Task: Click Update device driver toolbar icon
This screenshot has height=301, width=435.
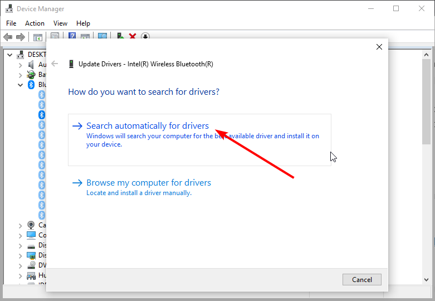Action: [120, 36]
